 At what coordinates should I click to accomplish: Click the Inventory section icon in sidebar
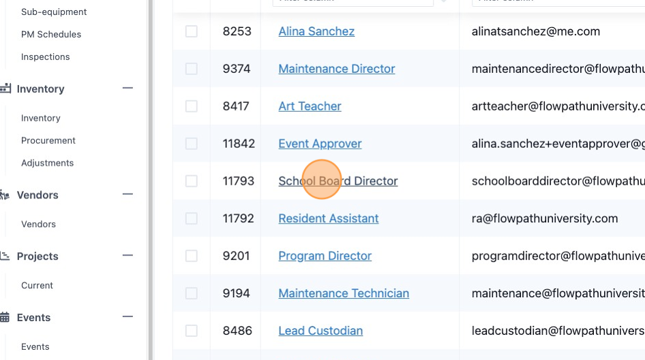coord(5,89)
